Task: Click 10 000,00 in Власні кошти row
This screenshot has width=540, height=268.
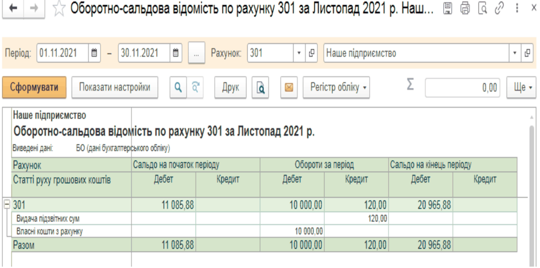Action: 309,231
